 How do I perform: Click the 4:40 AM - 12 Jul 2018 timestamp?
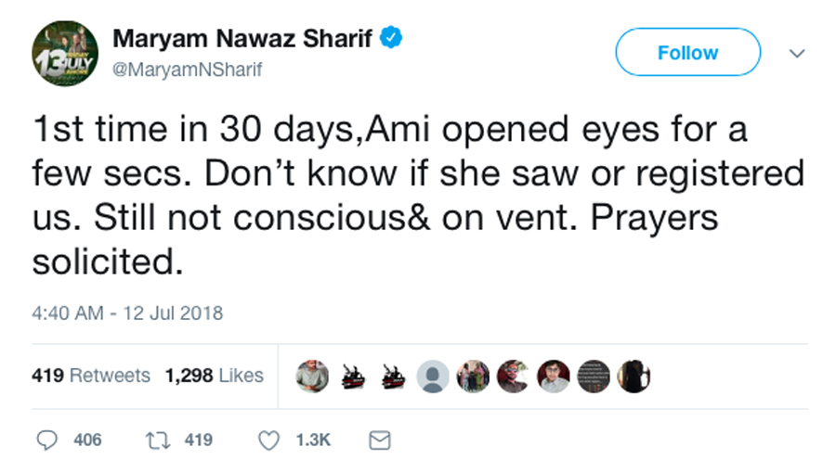click(127, 313)
